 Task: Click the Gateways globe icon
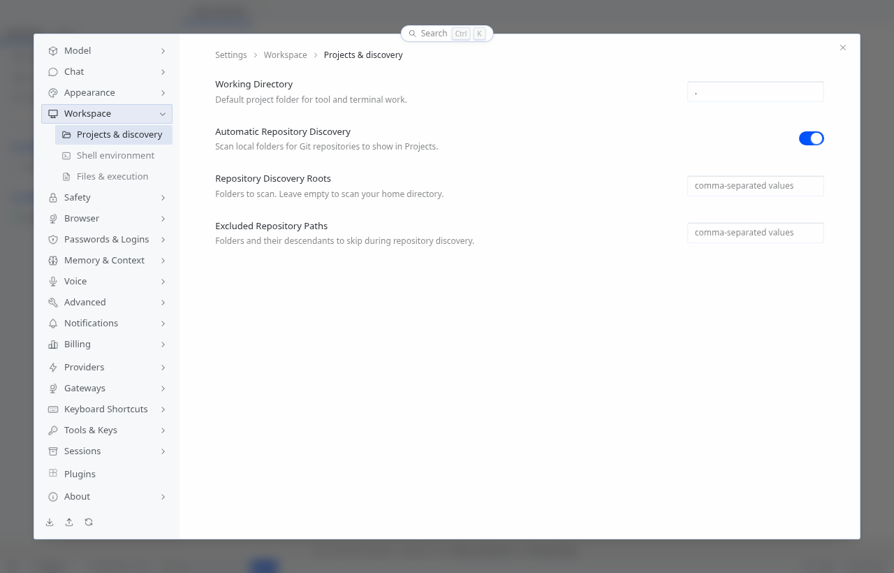coord(53,389)
